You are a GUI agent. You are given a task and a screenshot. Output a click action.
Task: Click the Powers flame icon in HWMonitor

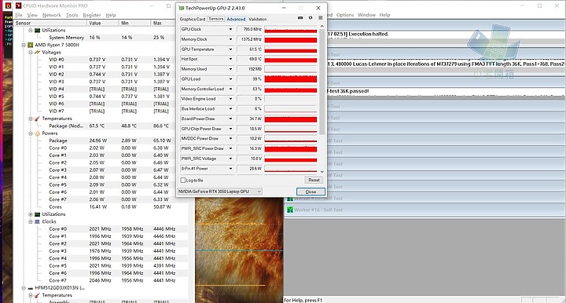coord(37,133)
